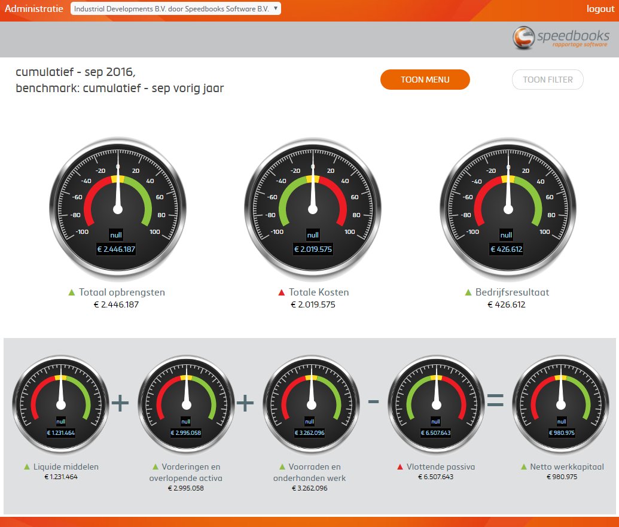Select the Totaal opbrengsten gauge
619x527 pixels.
(117, 208)
